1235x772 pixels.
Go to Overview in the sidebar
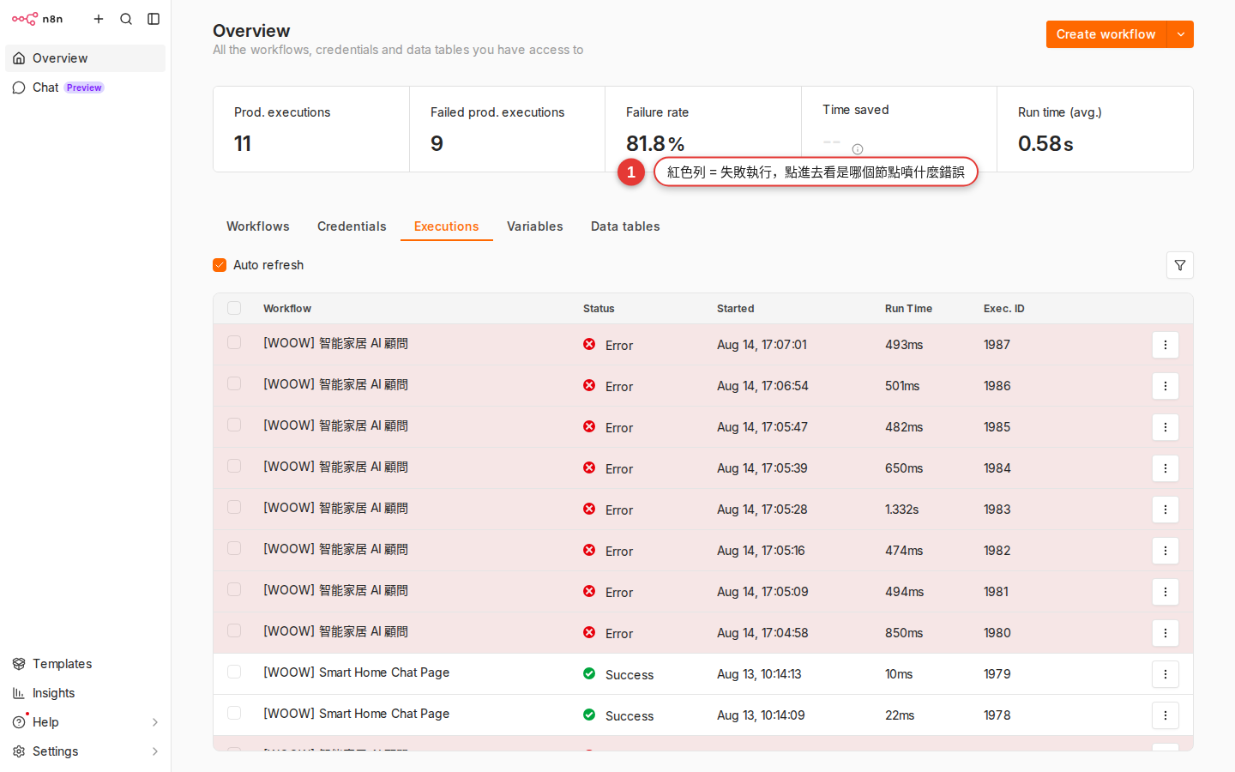tap(85, 58)
